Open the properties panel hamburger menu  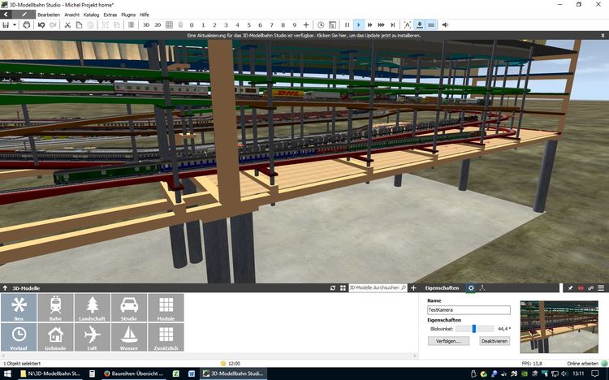coord(601,288)
